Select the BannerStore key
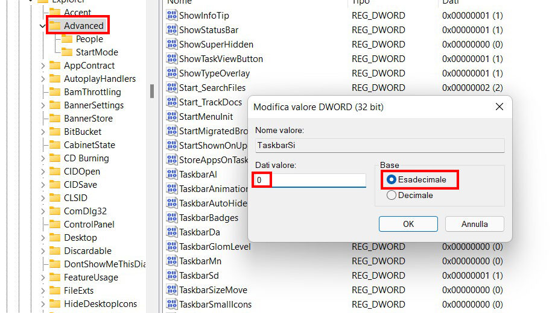Screen dimensions: 552x313 (88, 119)
